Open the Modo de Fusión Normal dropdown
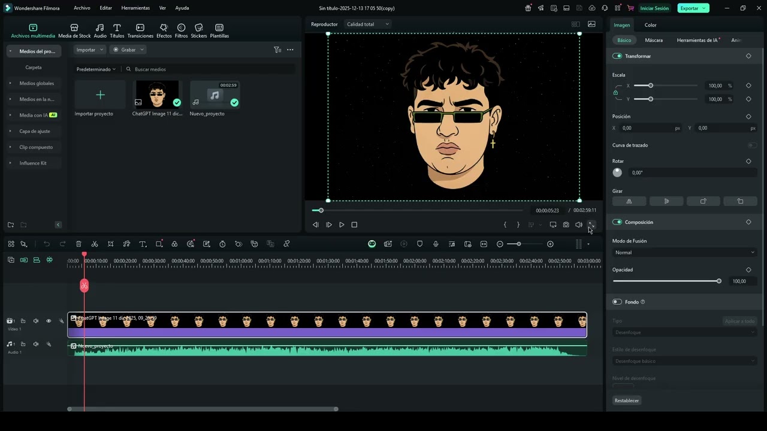767x431 pixels. pyautogui.click(x=684, y=253)
